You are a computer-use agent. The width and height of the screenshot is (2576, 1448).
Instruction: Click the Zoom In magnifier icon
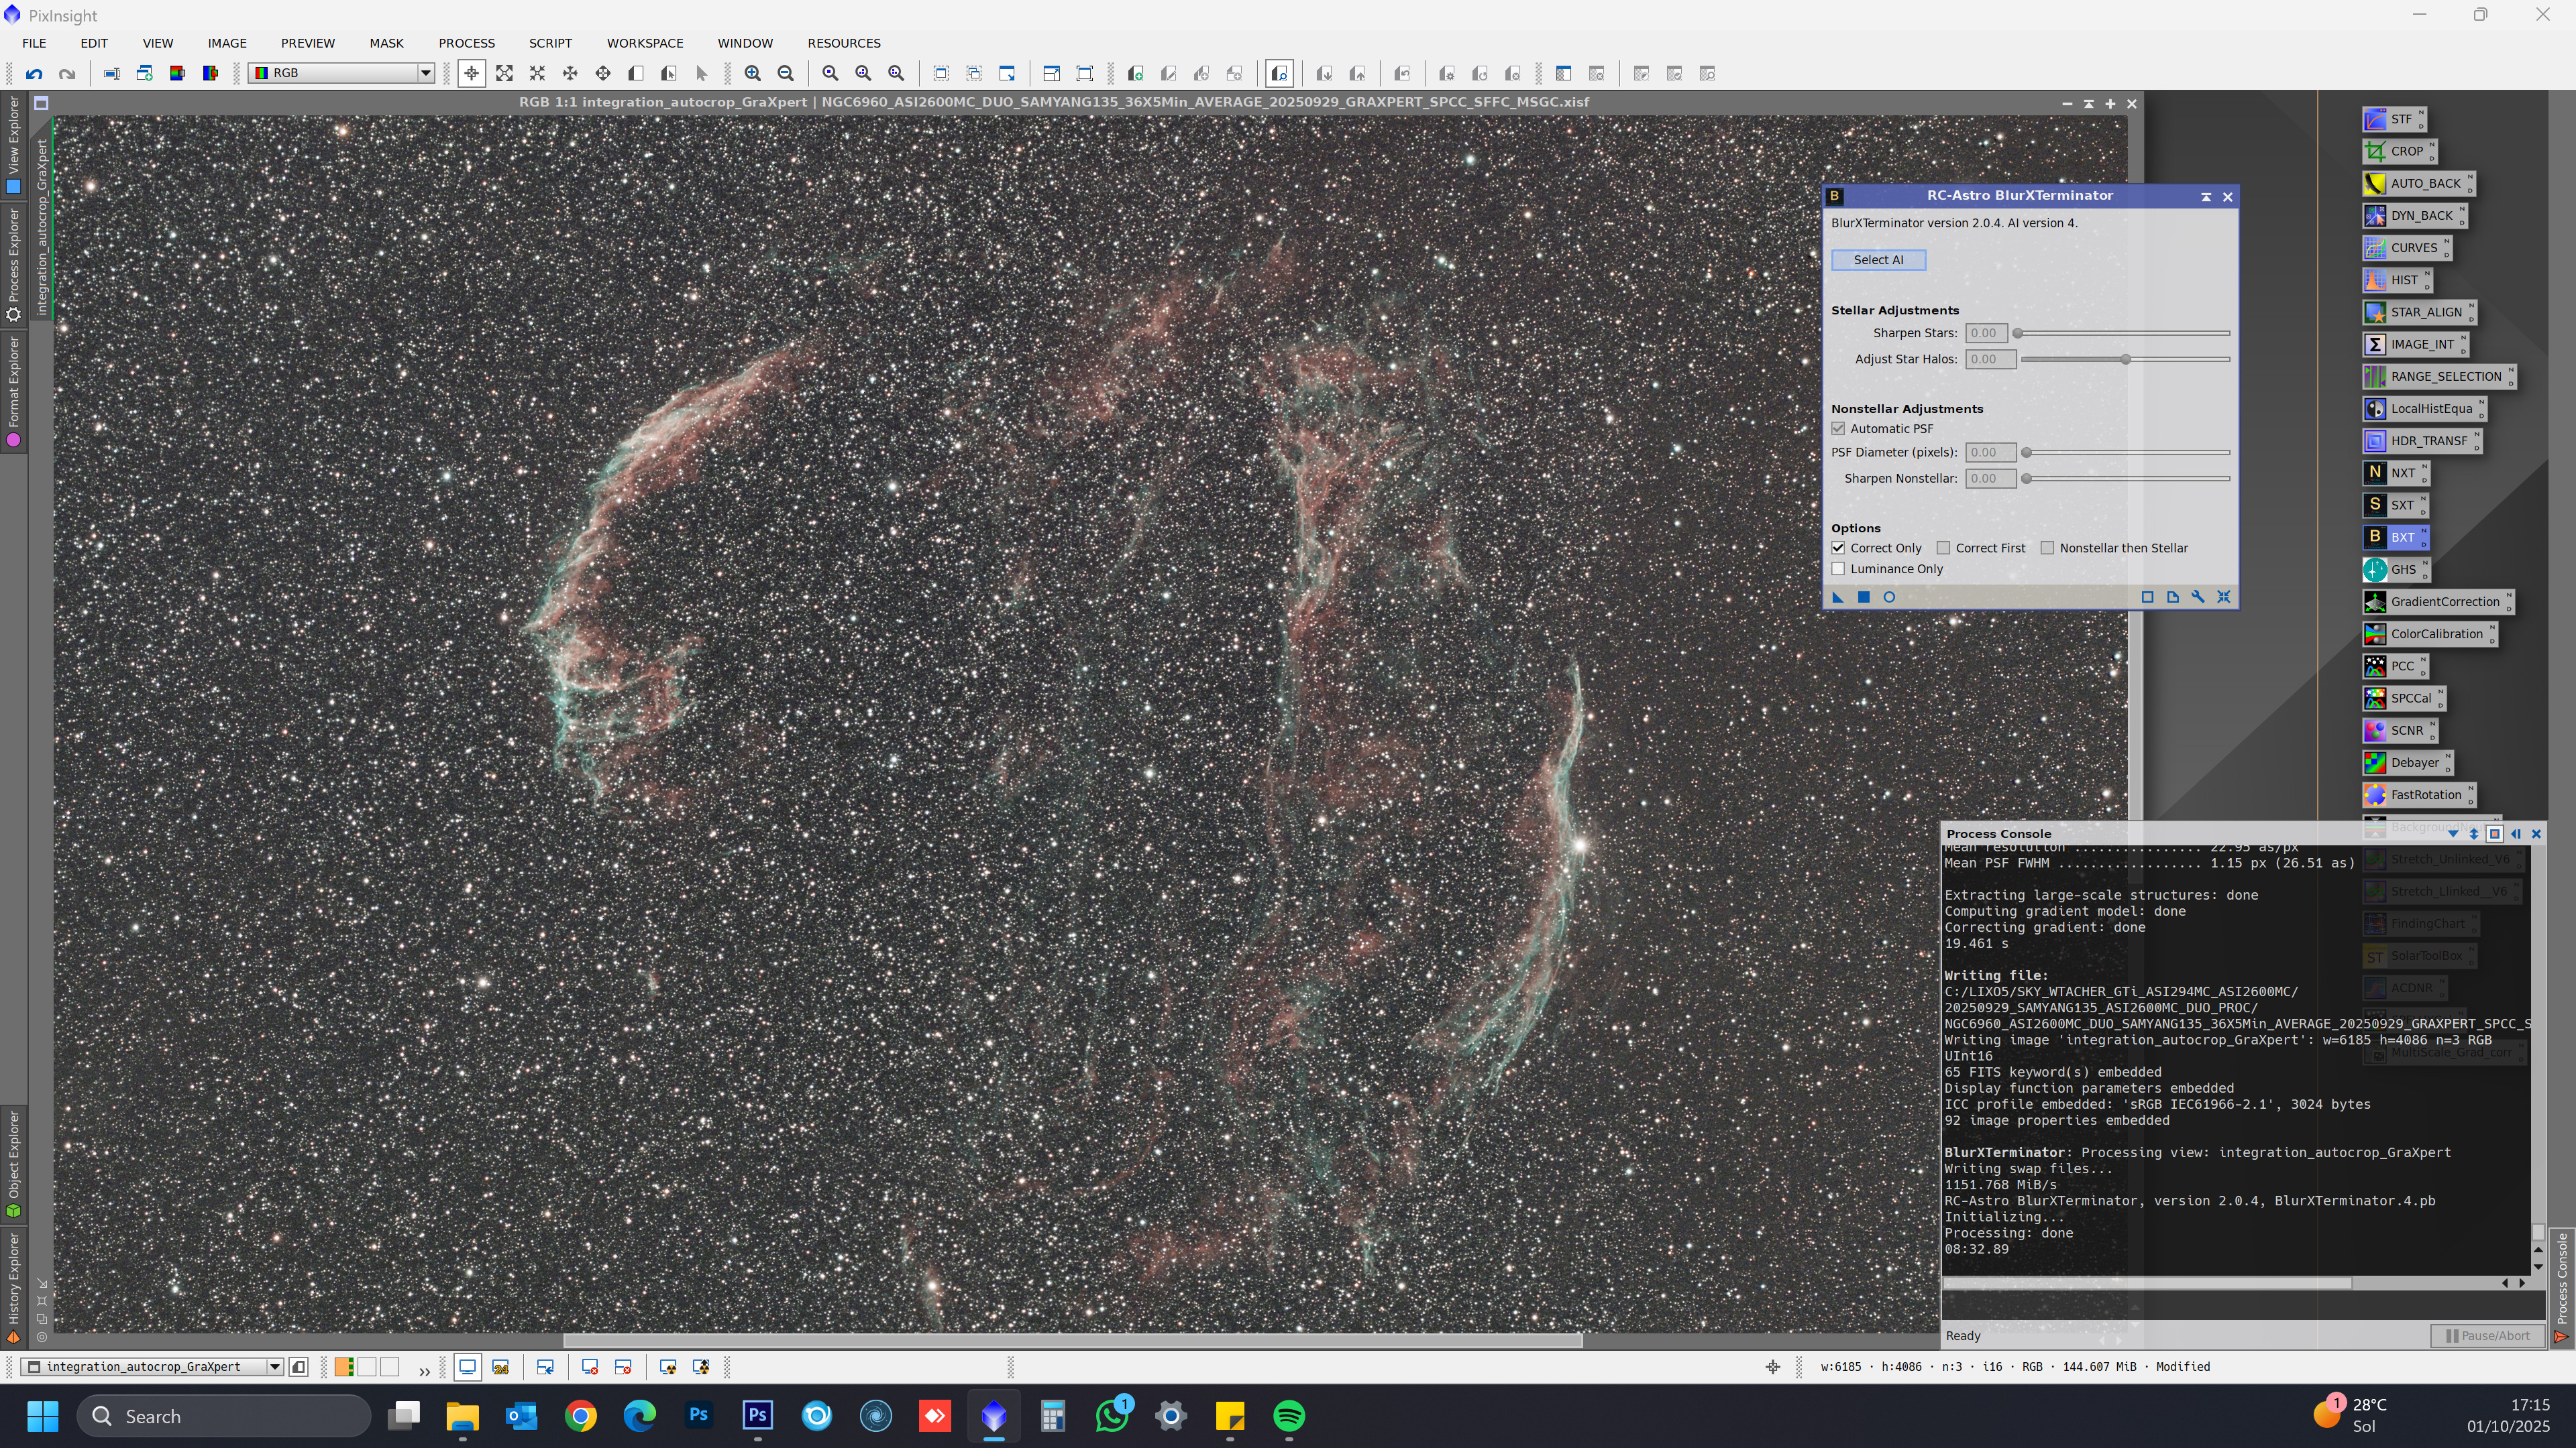[753, 73]
